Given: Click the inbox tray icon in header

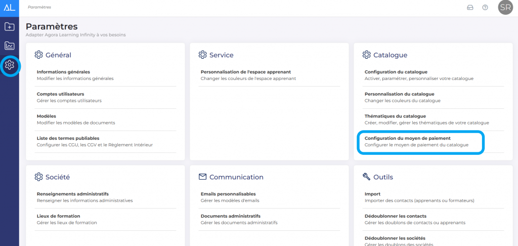Looking at the screenshot, I should [x=470, y=8].
